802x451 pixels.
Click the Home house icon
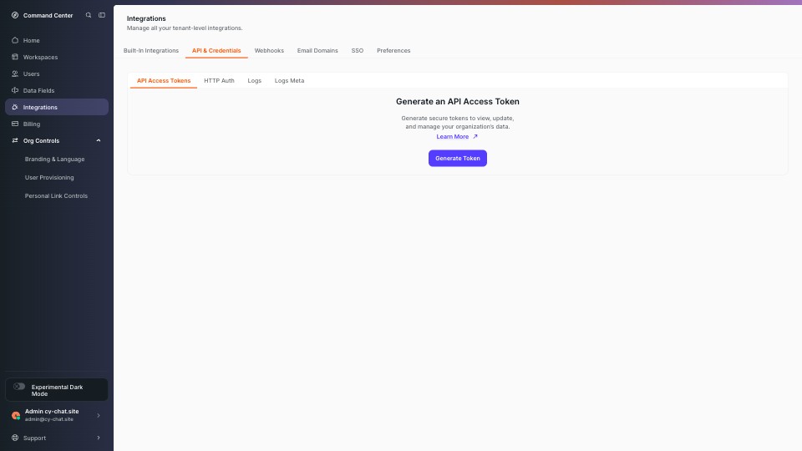click(x=15, y=40)
